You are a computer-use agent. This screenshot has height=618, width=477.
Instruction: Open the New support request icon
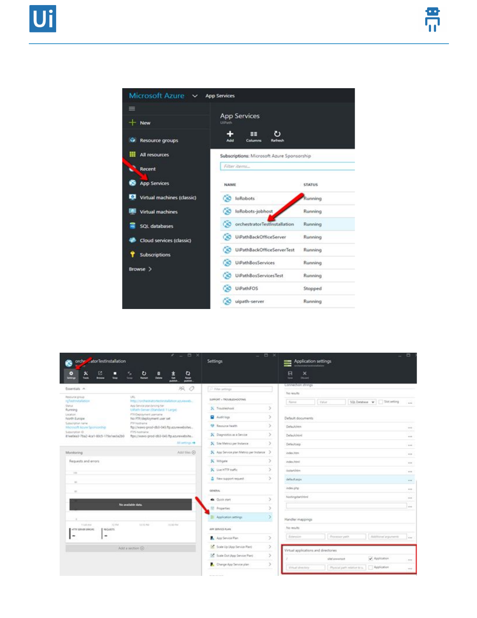(212, 478)
